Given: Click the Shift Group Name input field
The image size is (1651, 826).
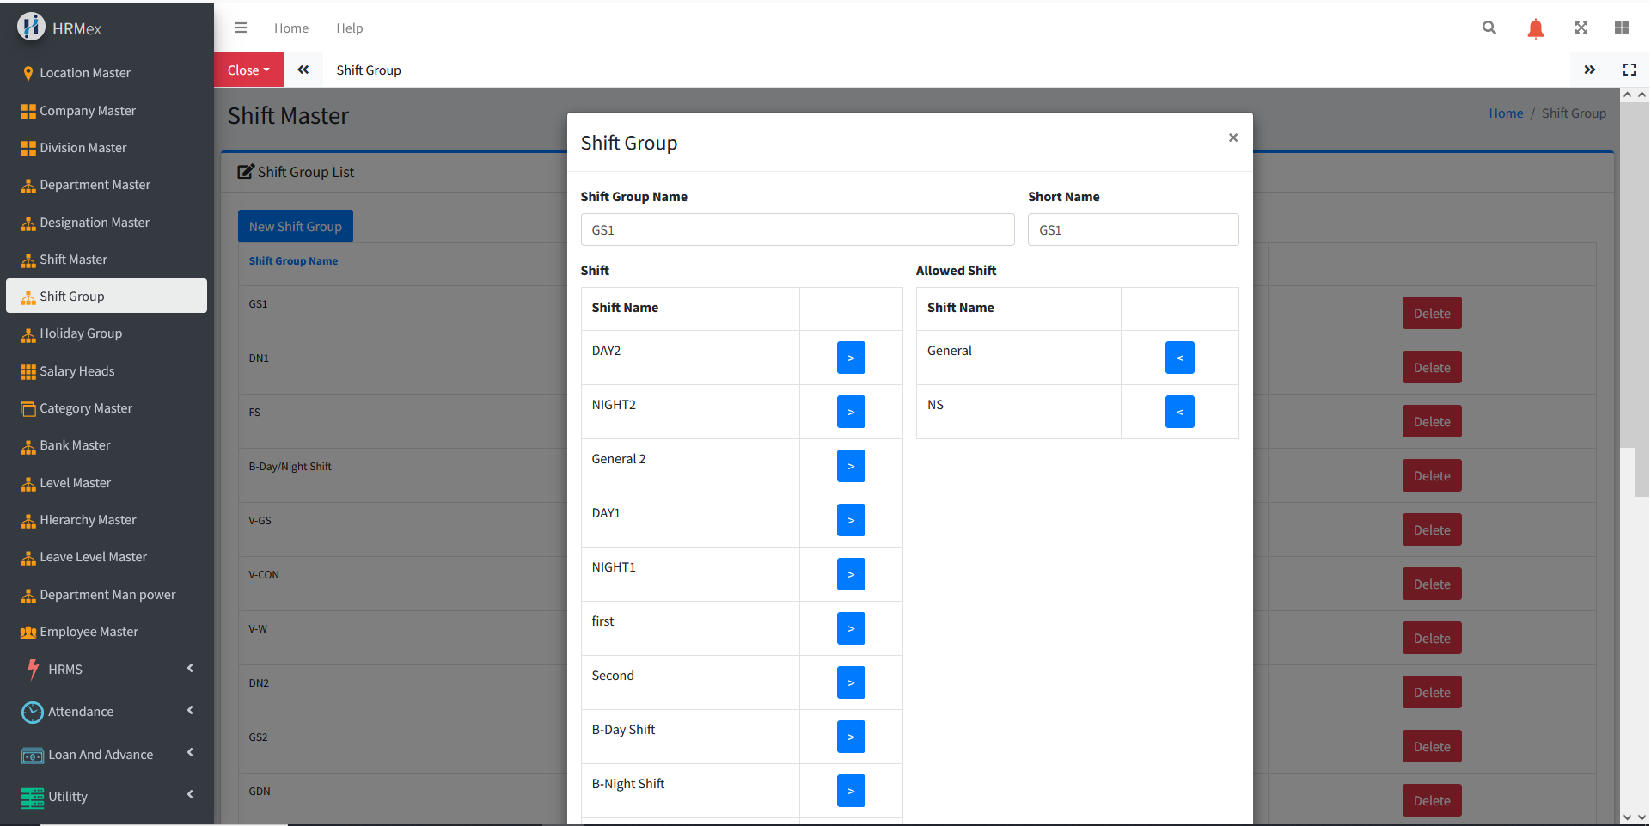Looking at the screenshot, I should pyautogui.click(x=797, y=229).
